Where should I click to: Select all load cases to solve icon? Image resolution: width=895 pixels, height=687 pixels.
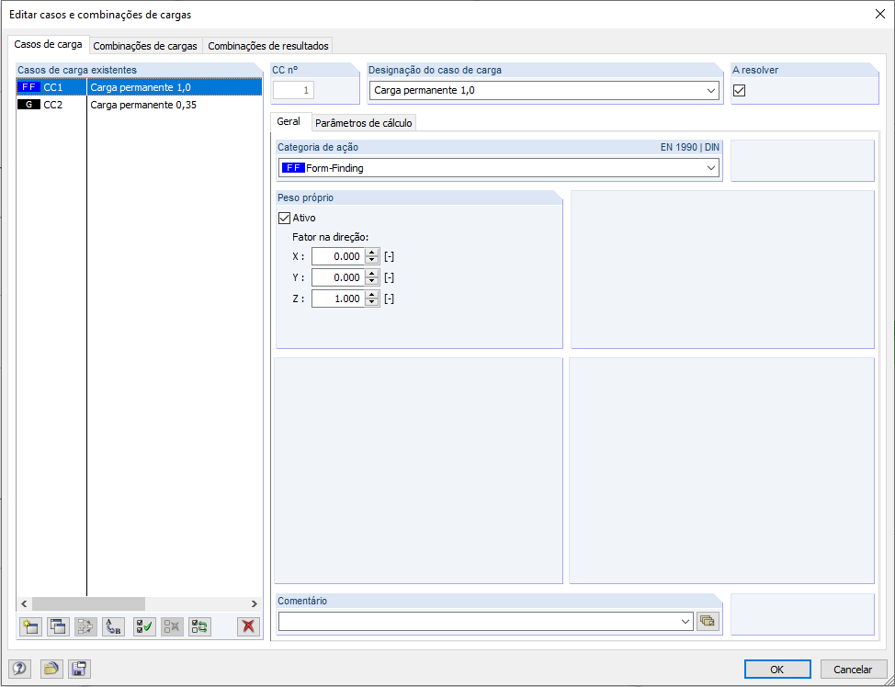(144, 626)
